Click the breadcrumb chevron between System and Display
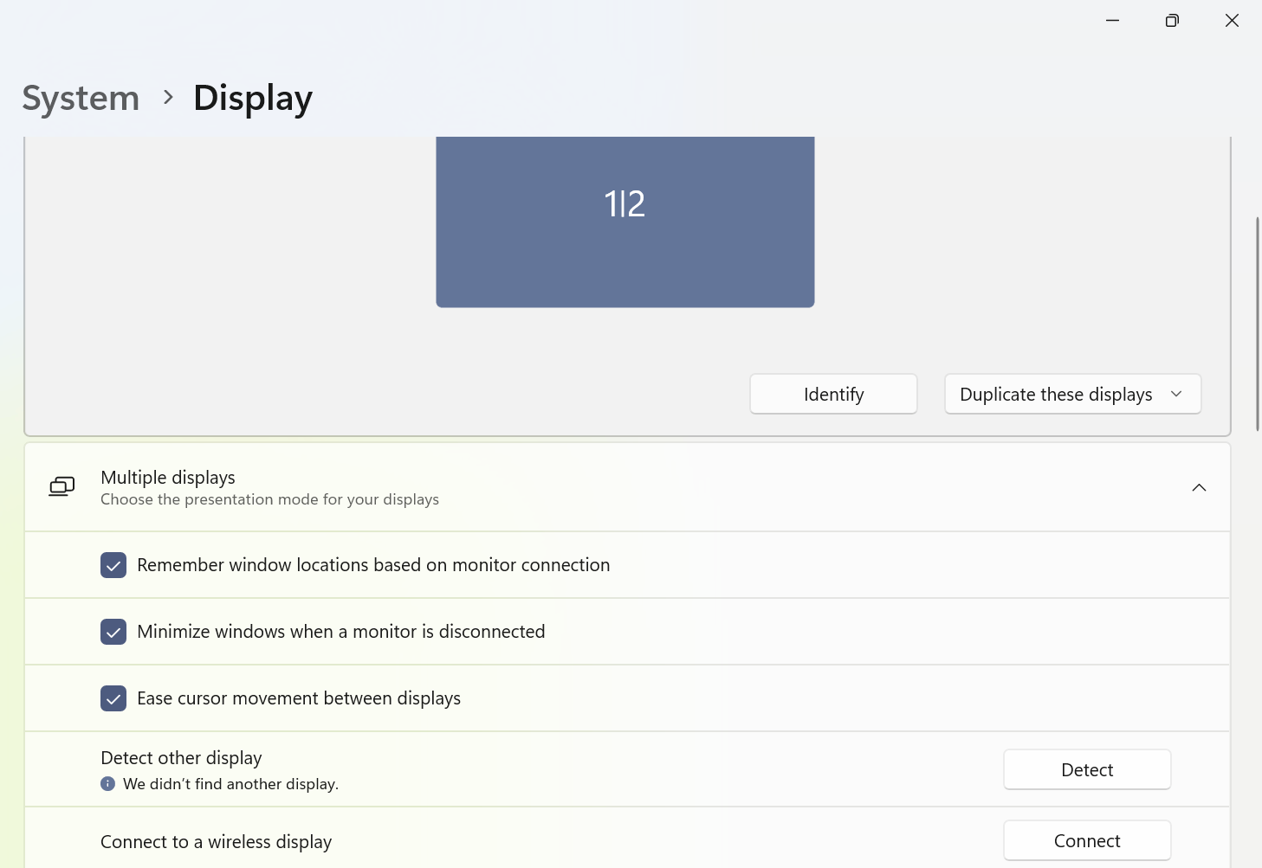This screenshot has width=1262, height=868. pos(167,97)
